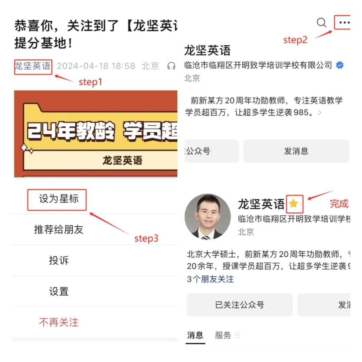Tap the blue verified badge

pyautogui.click(x=340, y=65)
